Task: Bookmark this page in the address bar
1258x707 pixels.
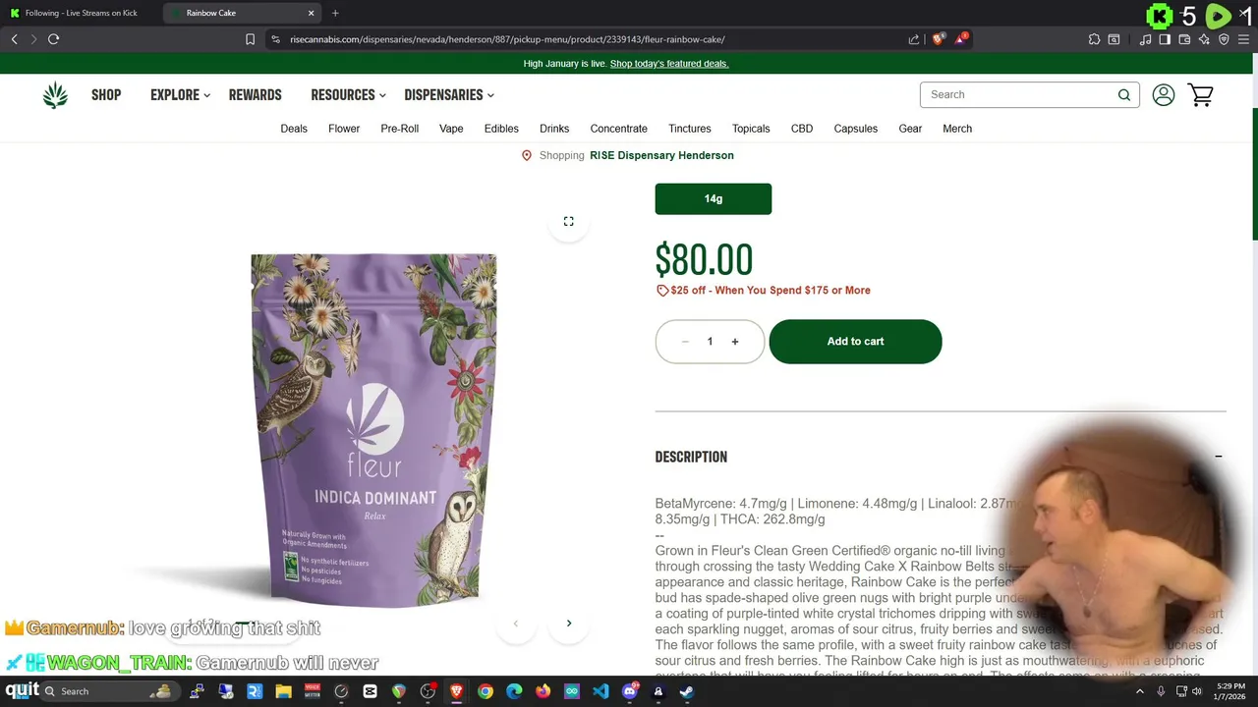Action: pyautogui.click(x=250, y=39)
